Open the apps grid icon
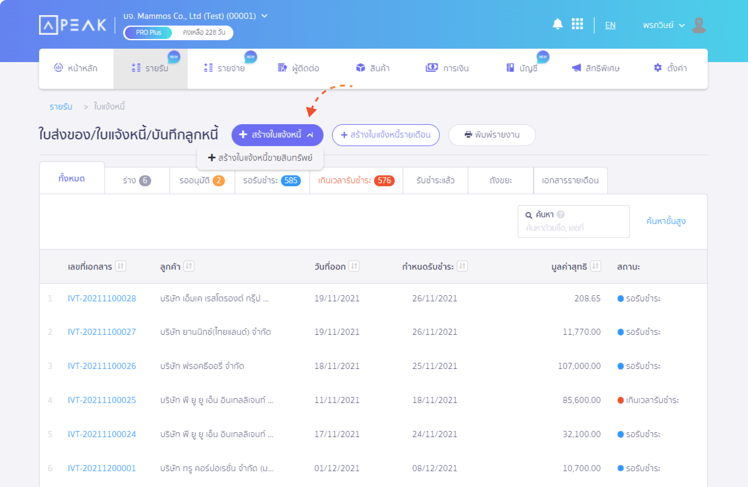The image size is (748, 487). tap(577, 24)
